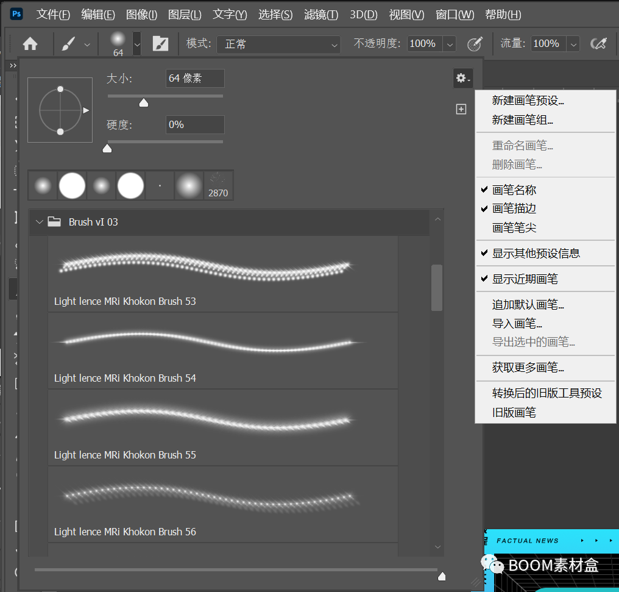Collapse the Brush vI 03 folder

click(38, 222)
